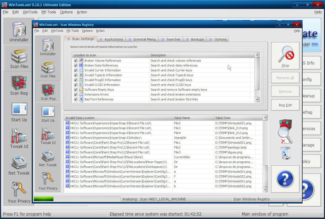The height and width of the screenshot is (219, 325).
Task: Click the recycle bin icon
Action: pyautogui.click(x=286, y=153)
